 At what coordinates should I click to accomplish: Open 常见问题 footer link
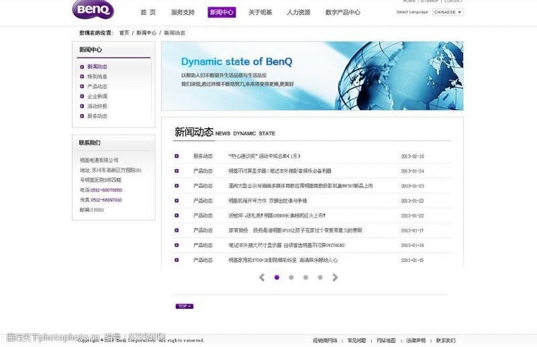[x=356, y=340]
